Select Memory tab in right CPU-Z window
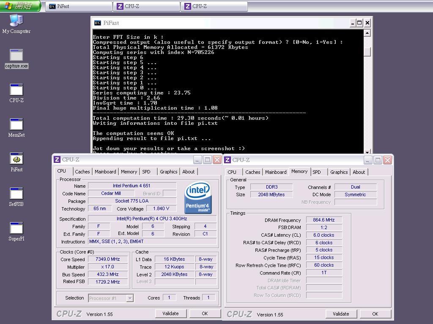The height and width of the screenshot is (324, 433). point(299,171)
